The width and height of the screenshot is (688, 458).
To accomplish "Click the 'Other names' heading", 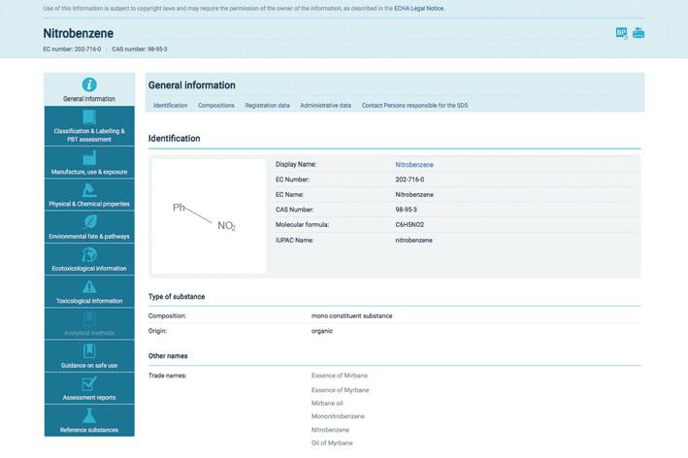I will click(168, 356).
